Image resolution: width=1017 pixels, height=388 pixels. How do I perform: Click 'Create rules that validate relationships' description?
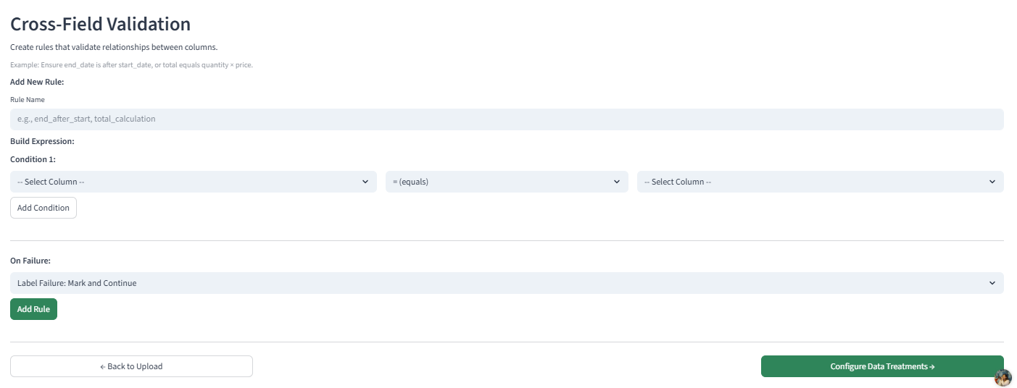pyautogui.click(x=114, y=48)
